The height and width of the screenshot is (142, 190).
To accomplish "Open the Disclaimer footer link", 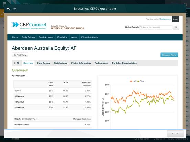I will point(159,139).
